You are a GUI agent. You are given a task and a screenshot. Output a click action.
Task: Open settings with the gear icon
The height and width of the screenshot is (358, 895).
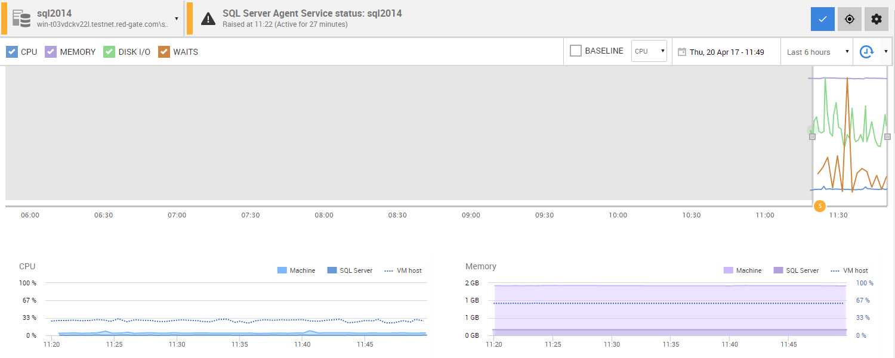pos(876,19)
